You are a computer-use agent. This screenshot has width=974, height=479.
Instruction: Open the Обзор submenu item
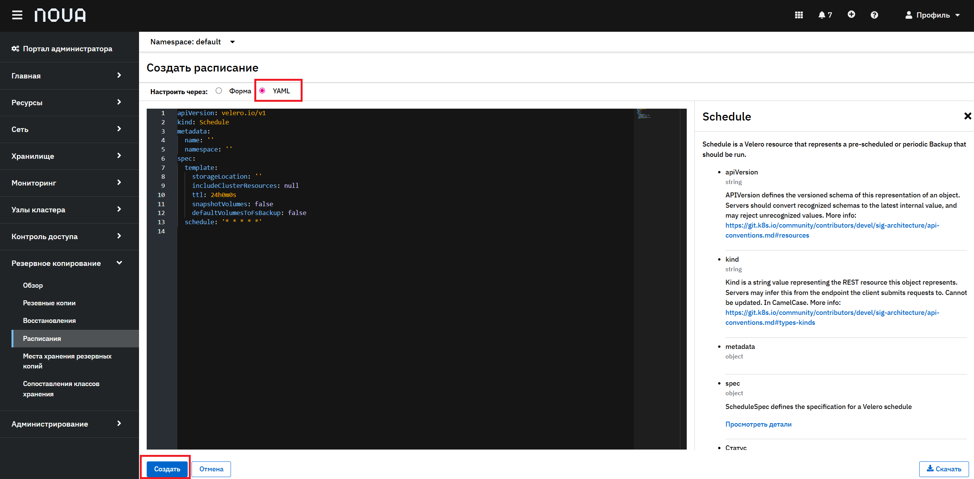tap(33, 285)
